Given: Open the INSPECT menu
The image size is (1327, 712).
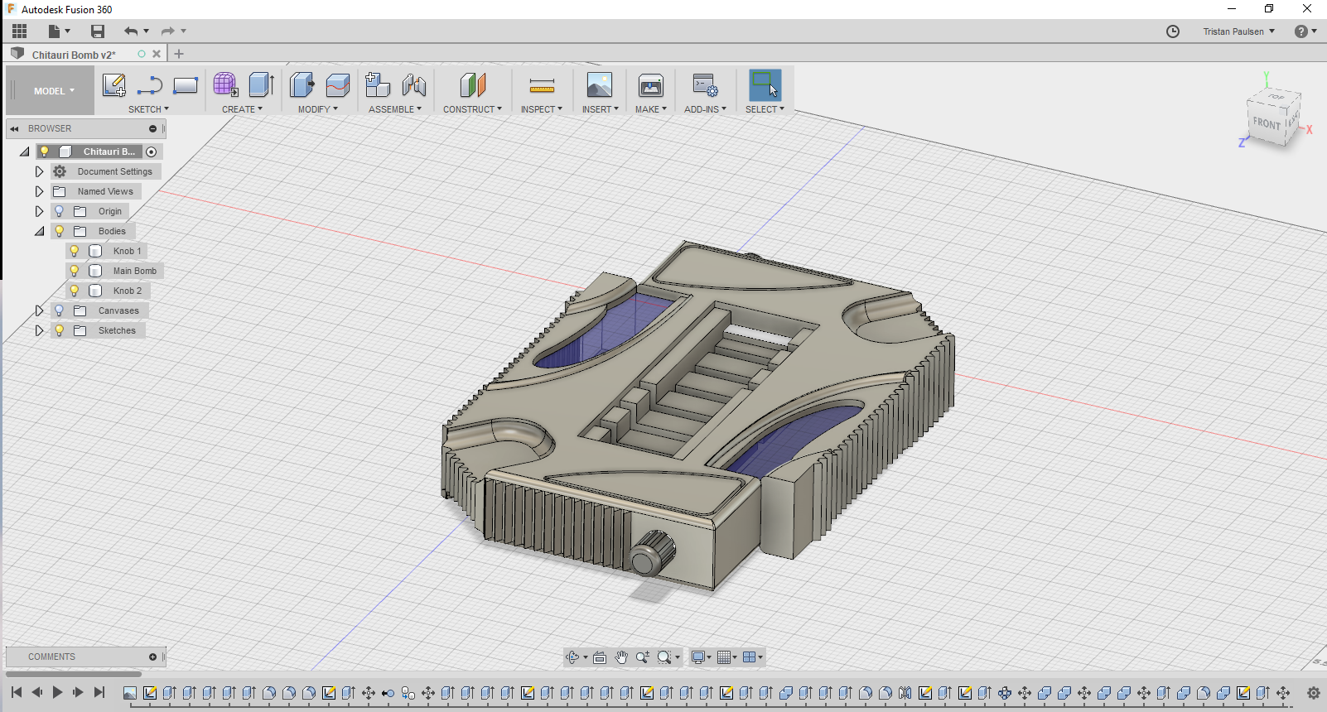Looking at the screenshot, I should [x=542, y=109].
